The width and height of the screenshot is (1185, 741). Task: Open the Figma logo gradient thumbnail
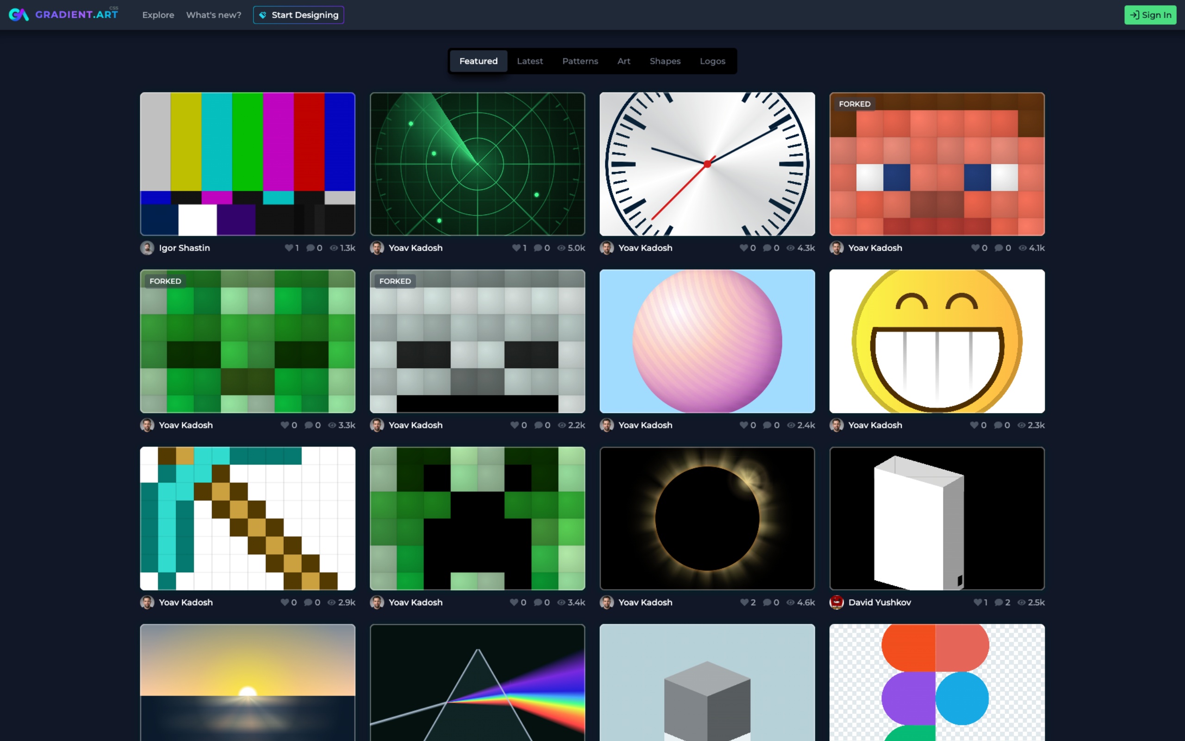click(937, 682)
